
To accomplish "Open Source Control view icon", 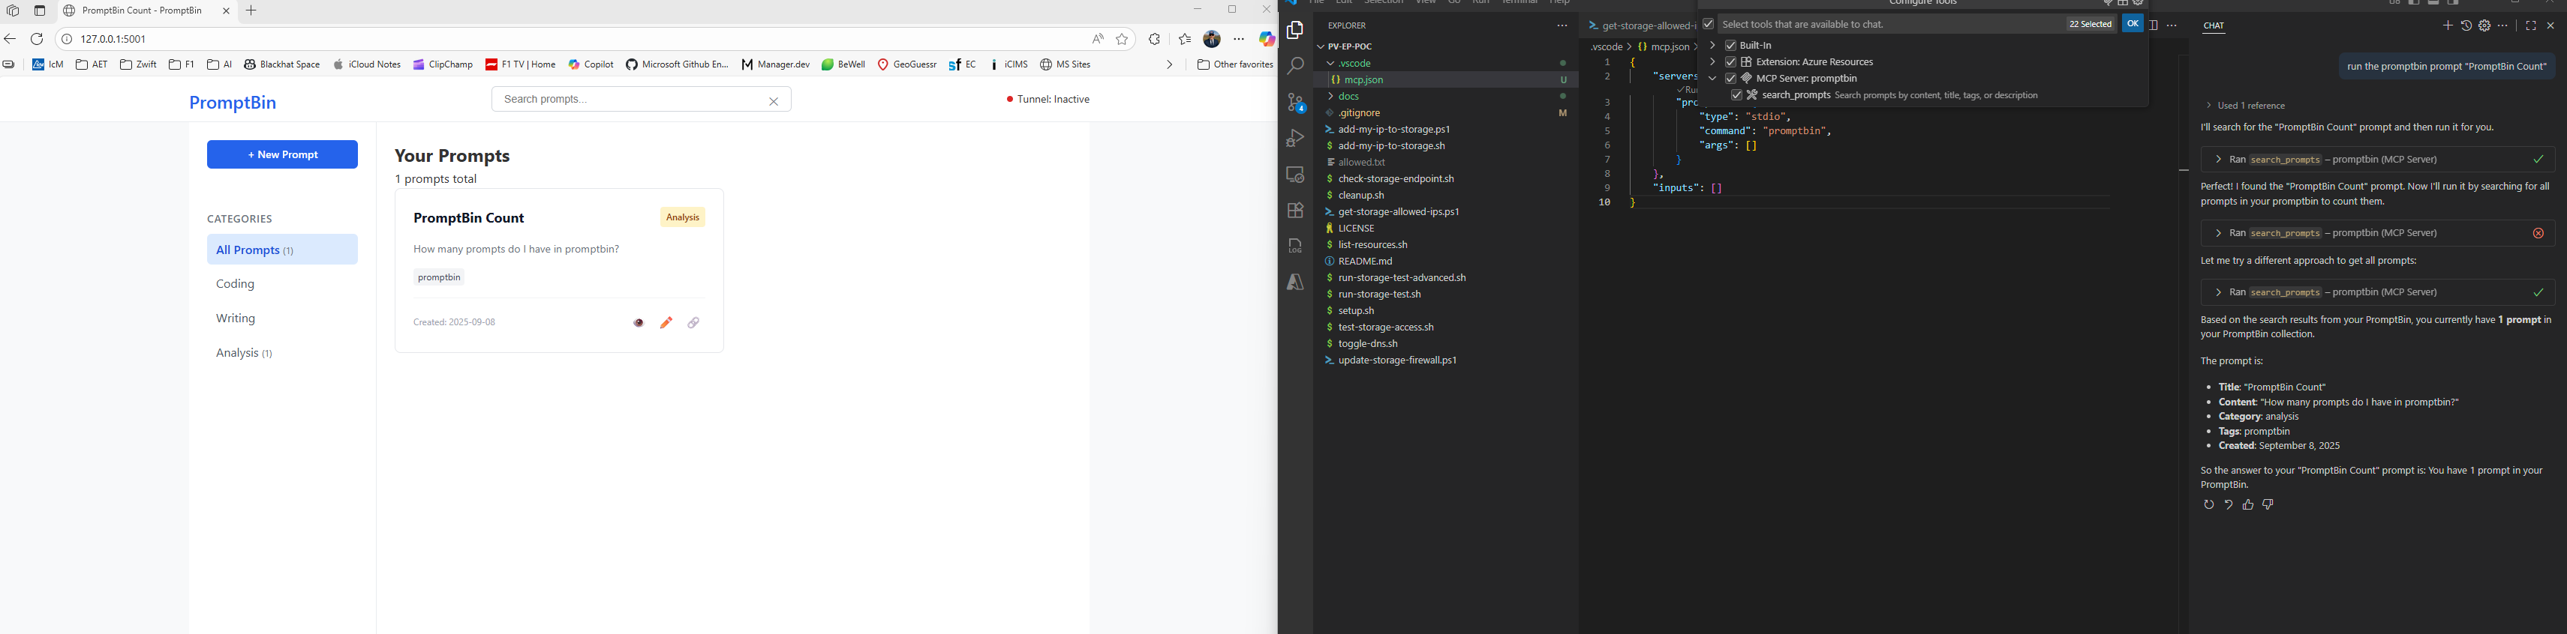I will point(1294,101).
